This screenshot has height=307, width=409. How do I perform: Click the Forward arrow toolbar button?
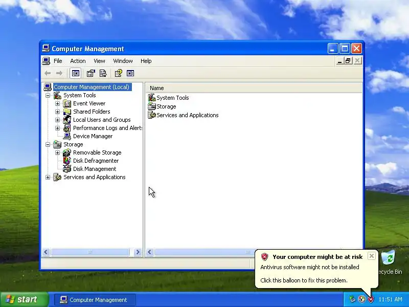[59, 73]
